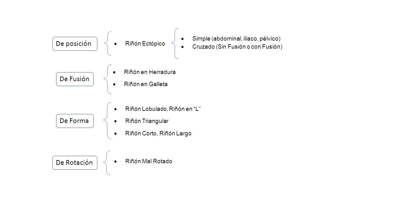
Task: Click the Riñón Triangular item
Action: (x=147, y=121)
